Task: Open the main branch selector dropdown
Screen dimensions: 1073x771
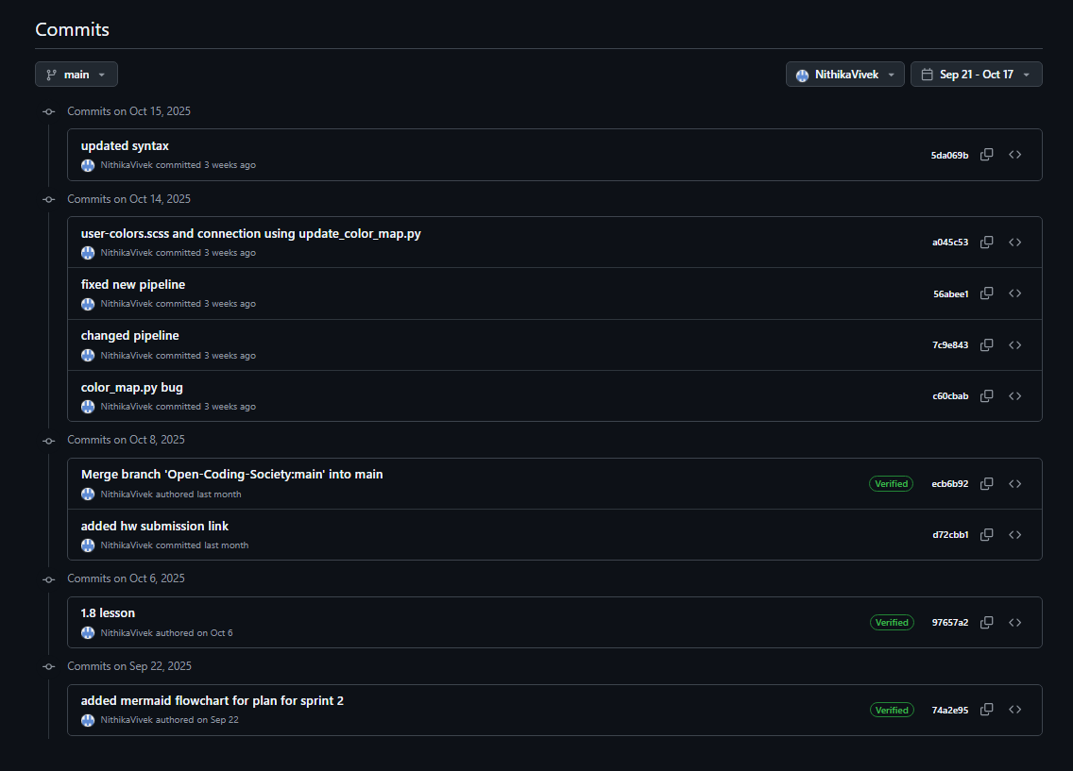Action: click(76, 75)
